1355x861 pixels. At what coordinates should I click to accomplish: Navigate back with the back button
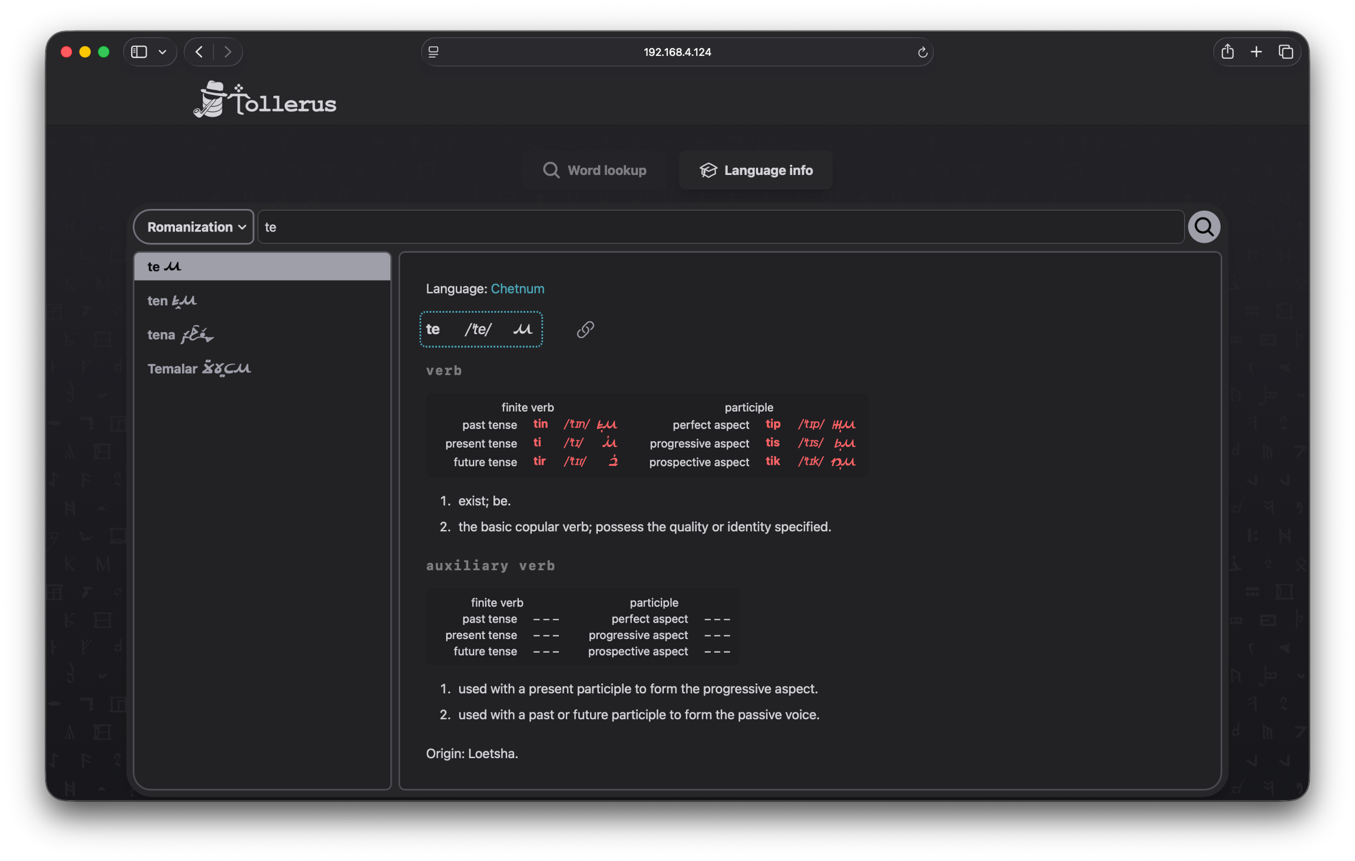tap(199, 51)
